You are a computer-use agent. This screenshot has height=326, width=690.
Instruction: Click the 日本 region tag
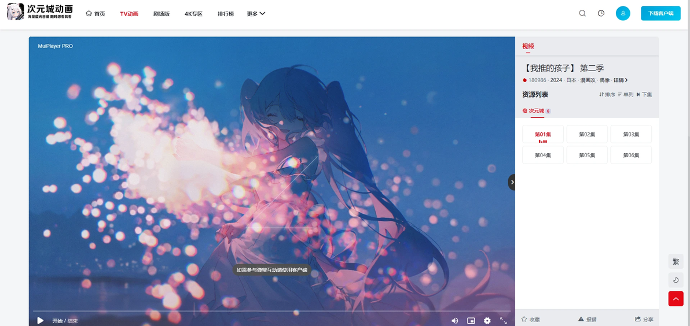tap(571, 80)
